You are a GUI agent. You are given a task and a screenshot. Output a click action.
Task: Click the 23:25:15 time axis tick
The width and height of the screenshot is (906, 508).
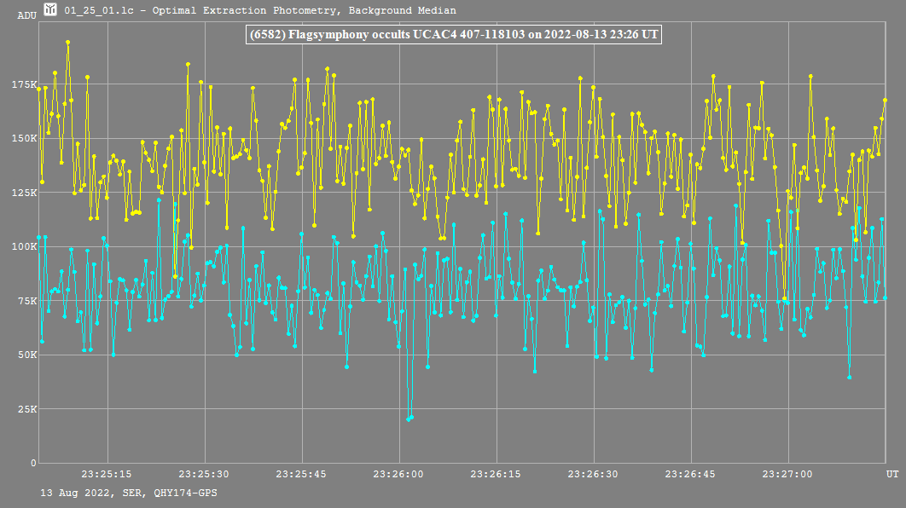[107, 473]
